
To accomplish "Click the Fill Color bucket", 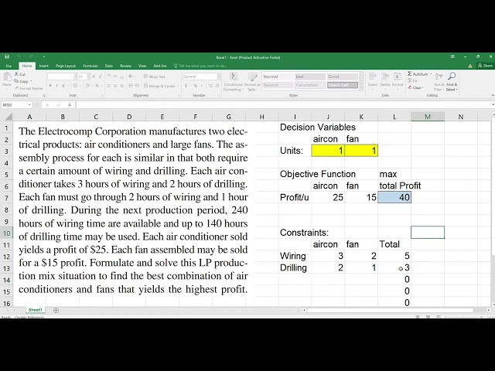I will point(87,86).
